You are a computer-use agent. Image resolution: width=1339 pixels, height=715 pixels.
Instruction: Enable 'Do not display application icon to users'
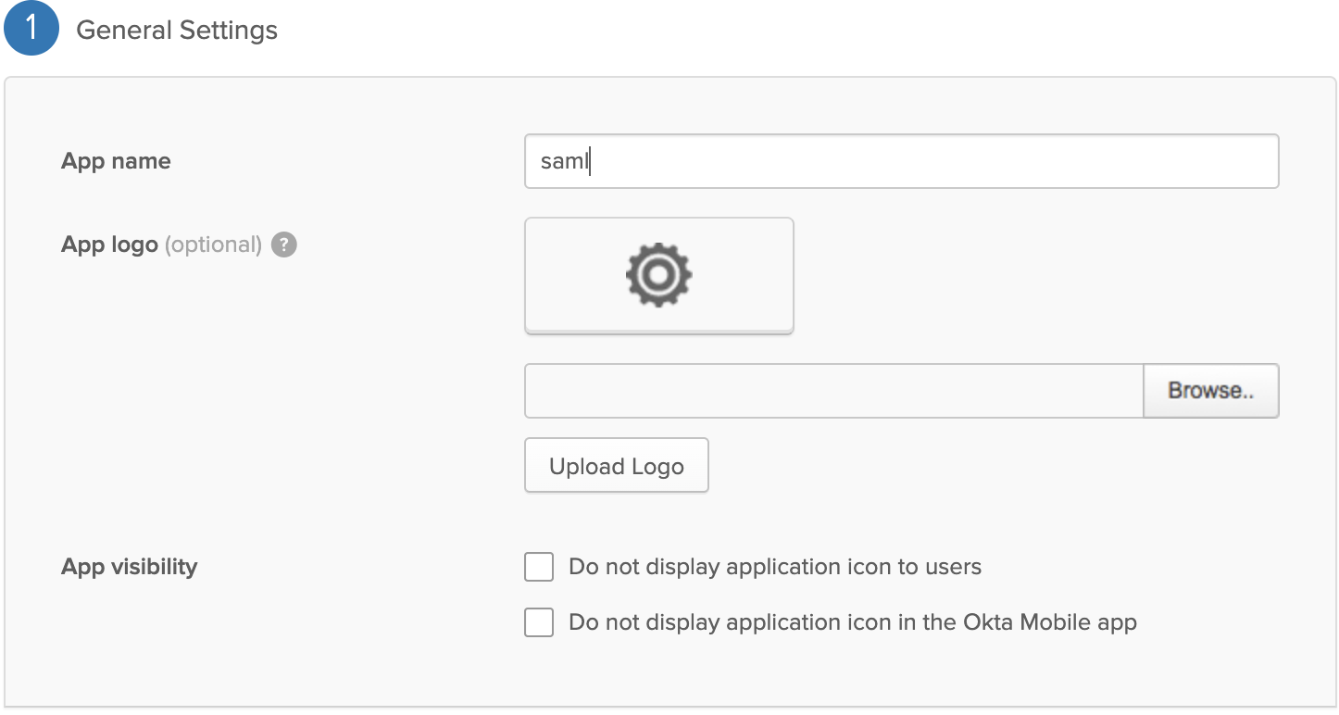click(x=539, y=567)
